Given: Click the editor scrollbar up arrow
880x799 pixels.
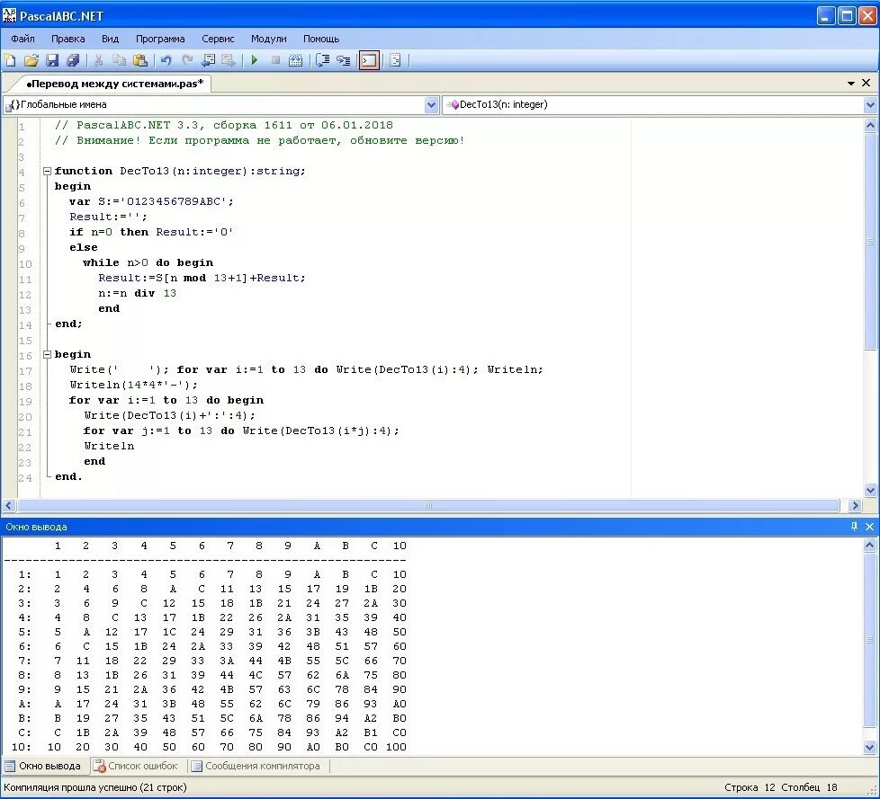Looking at the screenshot, I should coord(870,126).
